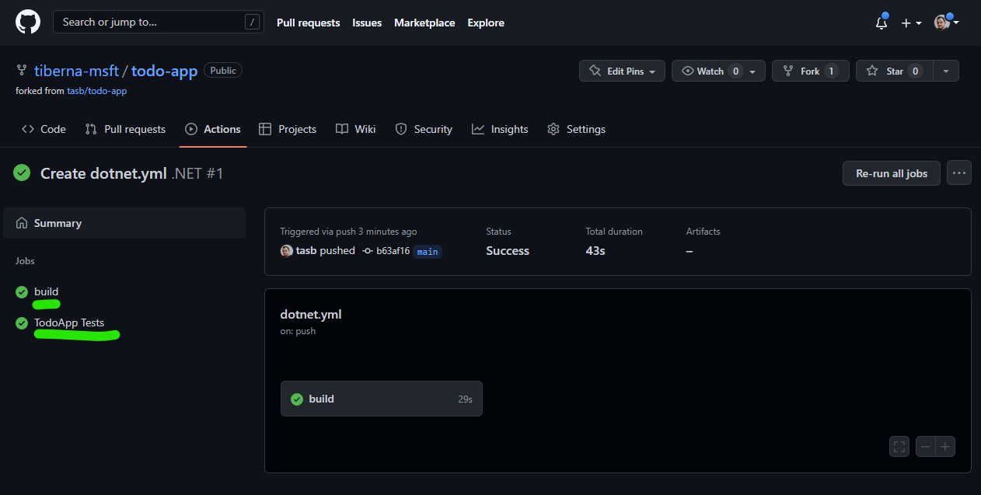The image size is (981, 495).
Task: Open the Insights graph icon
Action: point(477,129)
